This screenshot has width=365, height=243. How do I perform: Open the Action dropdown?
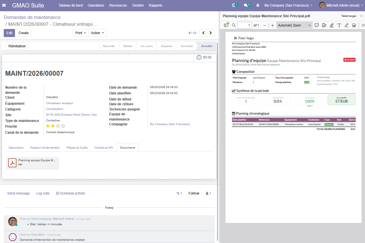pyautogui.click(x=97, y=33)
